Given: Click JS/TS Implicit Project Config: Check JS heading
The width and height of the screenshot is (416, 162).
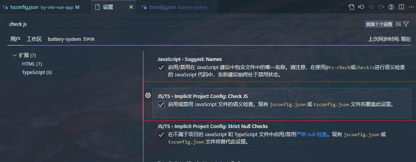Looking at the screenshot, I should click(x=203, y=96).
